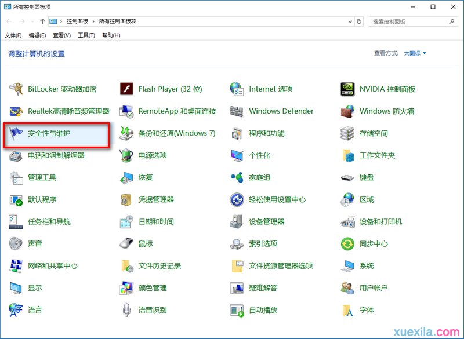464x339 pixels.
Task: Click the refresh button beside address bar
Action: click(x=360, y=21)
